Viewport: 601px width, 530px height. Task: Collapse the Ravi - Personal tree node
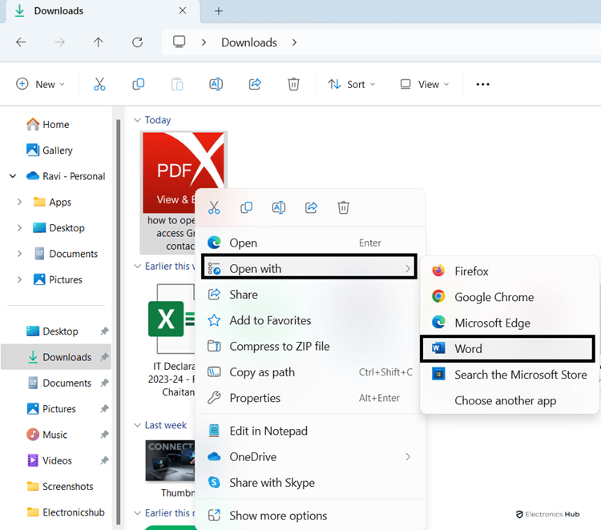click(13, 176)
